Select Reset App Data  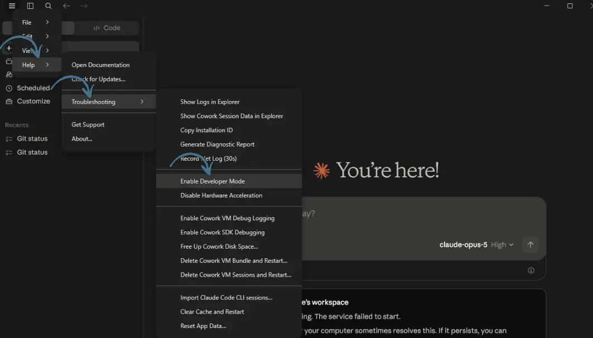pyautogui.click(x=229, y=326)
